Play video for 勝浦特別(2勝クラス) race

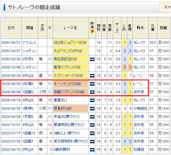coord(92,125)
